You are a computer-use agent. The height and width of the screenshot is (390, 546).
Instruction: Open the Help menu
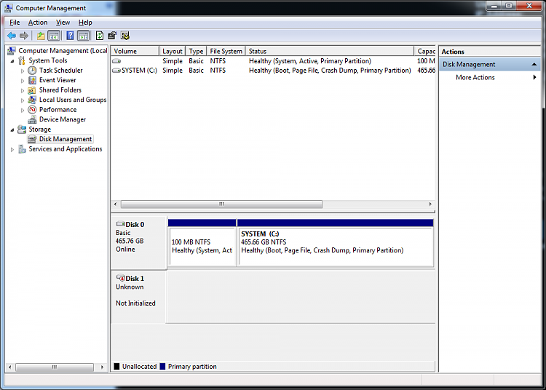85,23
